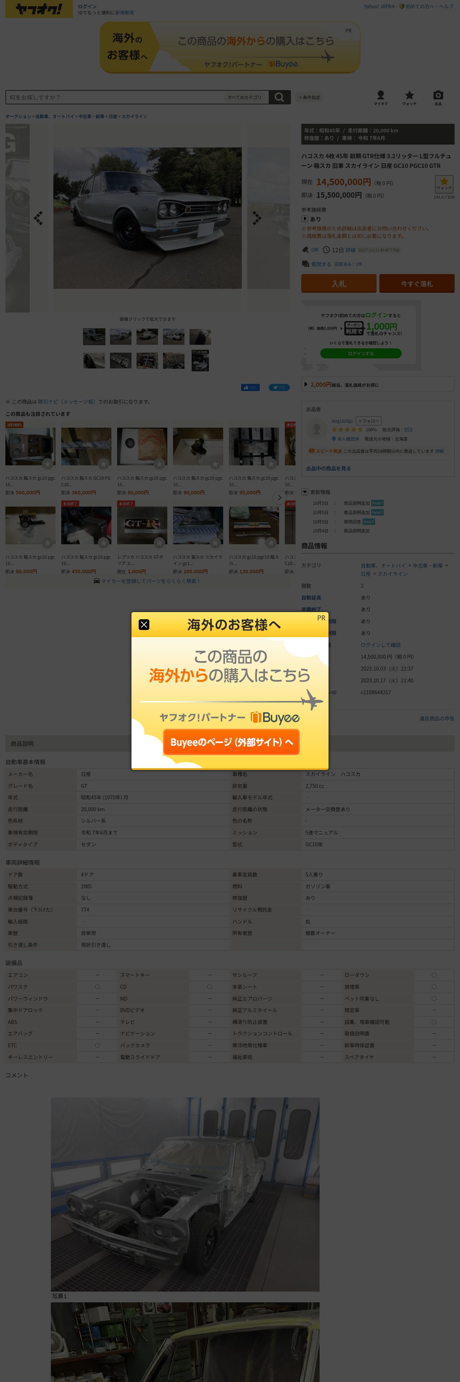
Task: Expand the 2,000円相当 discount panel
Action: (378, 385)
